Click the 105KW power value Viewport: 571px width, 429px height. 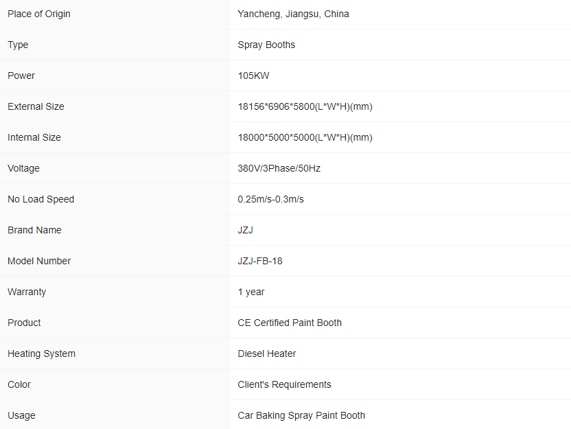253,76
